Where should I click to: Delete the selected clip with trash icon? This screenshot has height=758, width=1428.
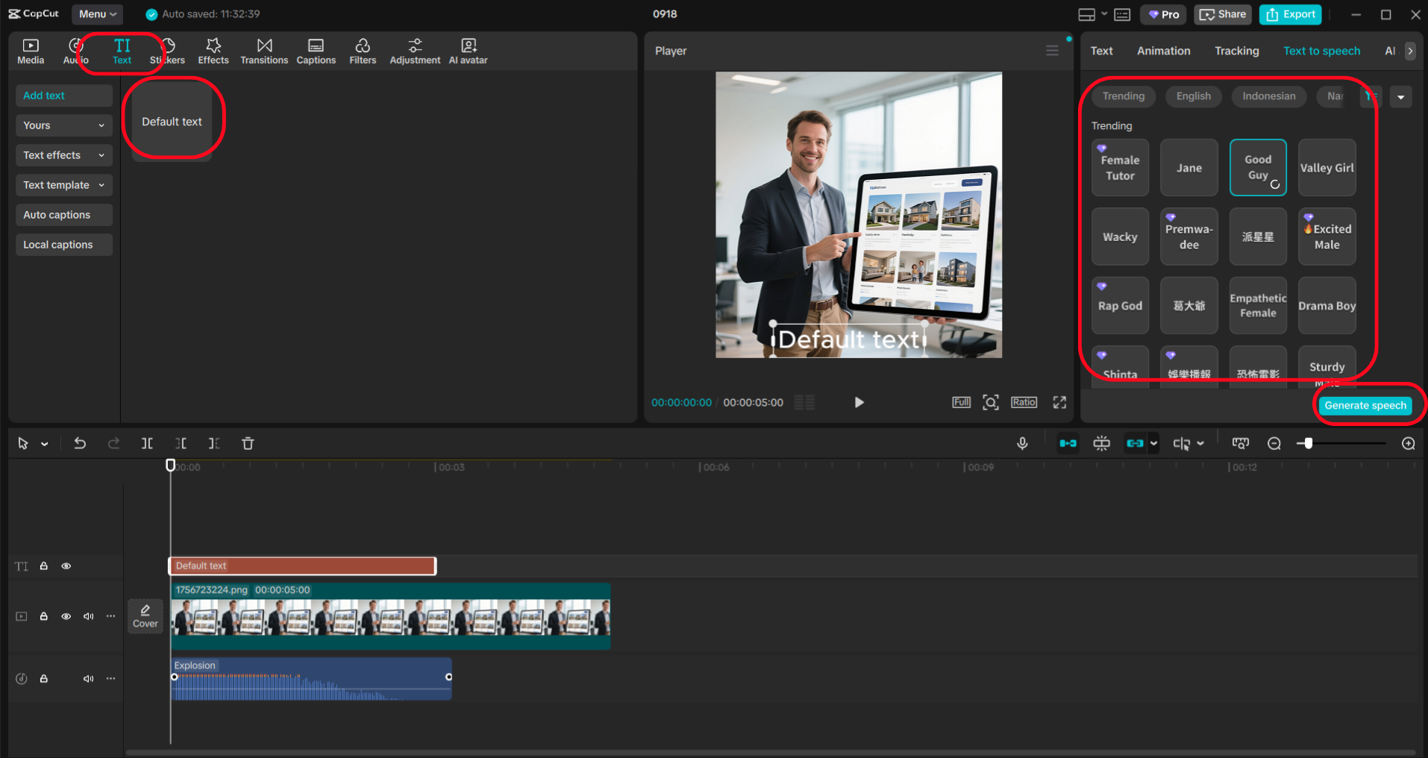point(248,442)
